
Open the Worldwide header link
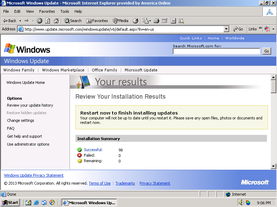click(x=235, y=38)
